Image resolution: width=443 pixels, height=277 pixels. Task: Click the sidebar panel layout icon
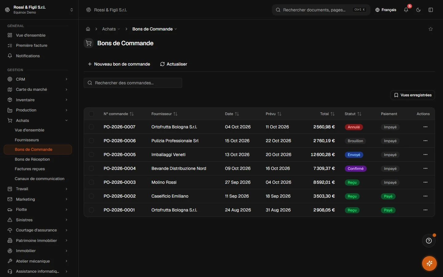431,10
